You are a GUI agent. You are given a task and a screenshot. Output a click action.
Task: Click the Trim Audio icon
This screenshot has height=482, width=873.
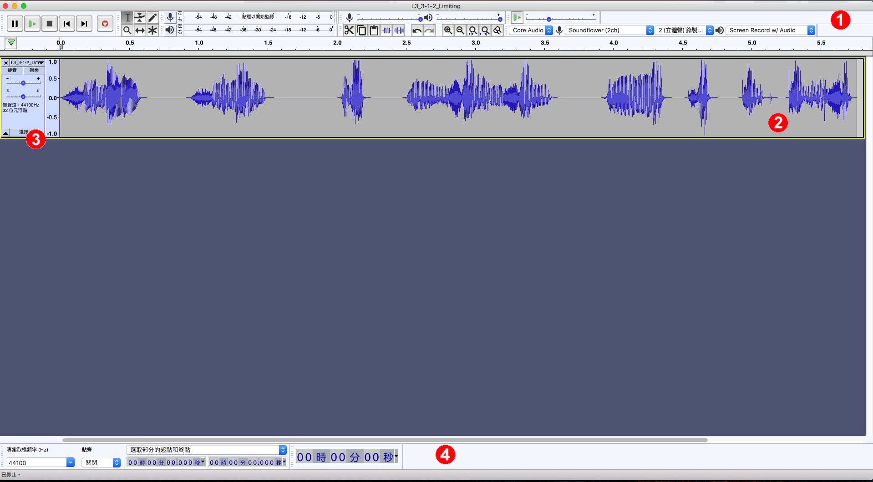387,30
